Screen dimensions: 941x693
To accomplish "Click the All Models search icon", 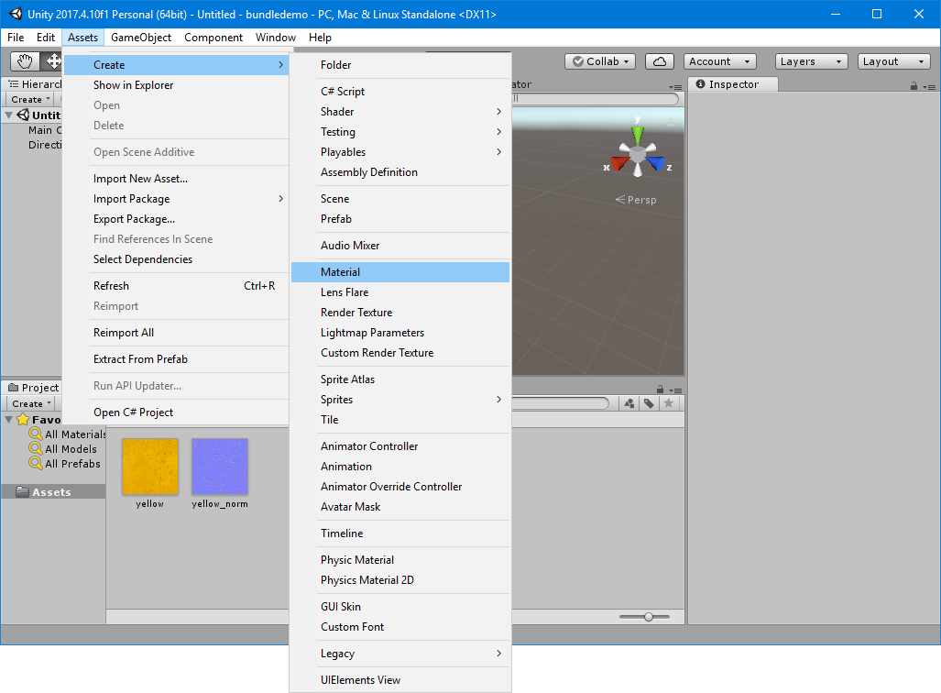I will point(36,448).
